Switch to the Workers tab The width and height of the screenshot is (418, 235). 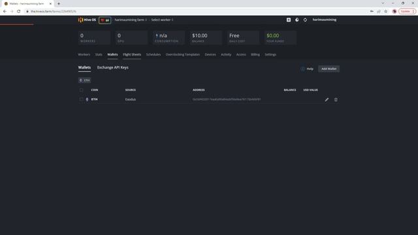[84, 55]
